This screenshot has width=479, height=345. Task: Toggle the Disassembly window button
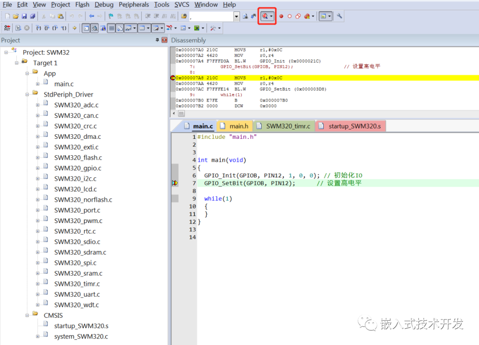tap(95, 28)
